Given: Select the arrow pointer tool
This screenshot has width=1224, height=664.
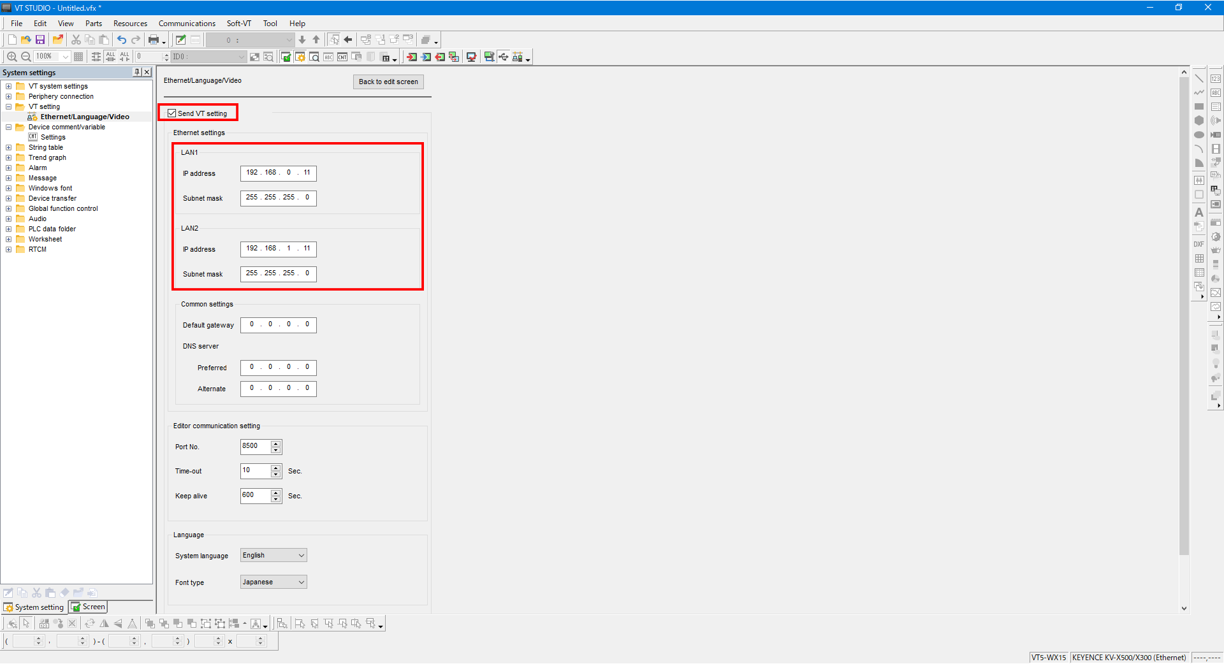Looking at the screenshot, I should [26, 623].
